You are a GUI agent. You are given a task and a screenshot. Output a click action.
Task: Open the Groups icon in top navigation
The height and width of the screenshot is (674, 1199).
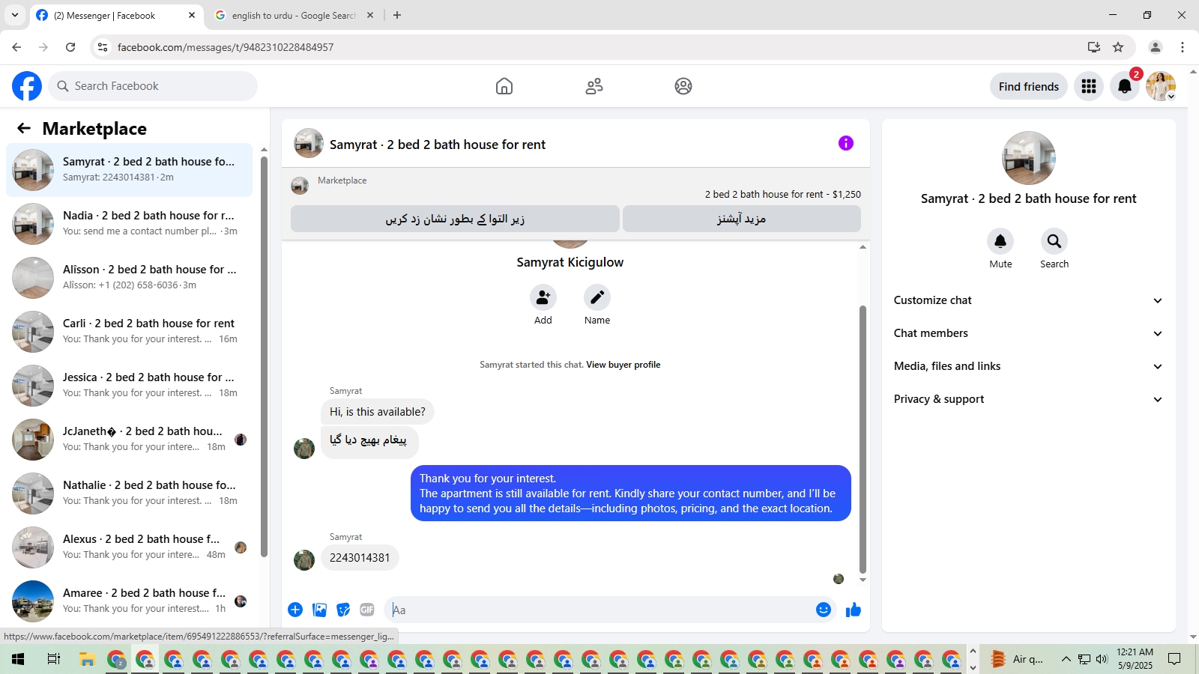point(683,86)
